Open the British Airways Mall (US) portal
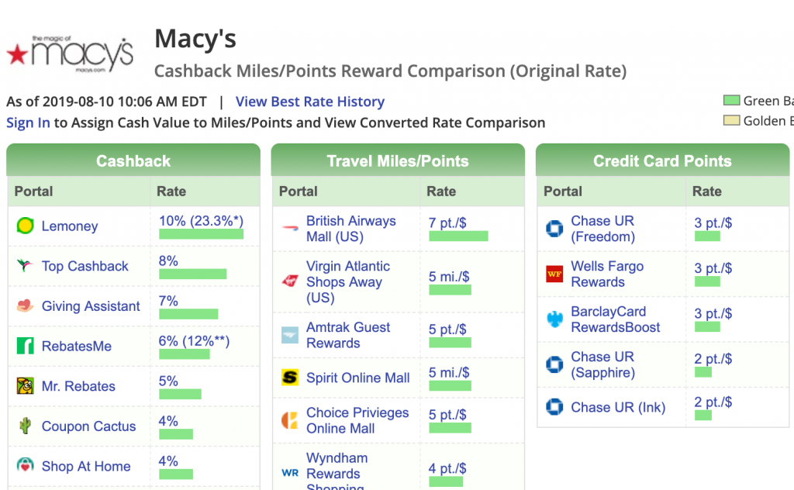 pos(351,229)
